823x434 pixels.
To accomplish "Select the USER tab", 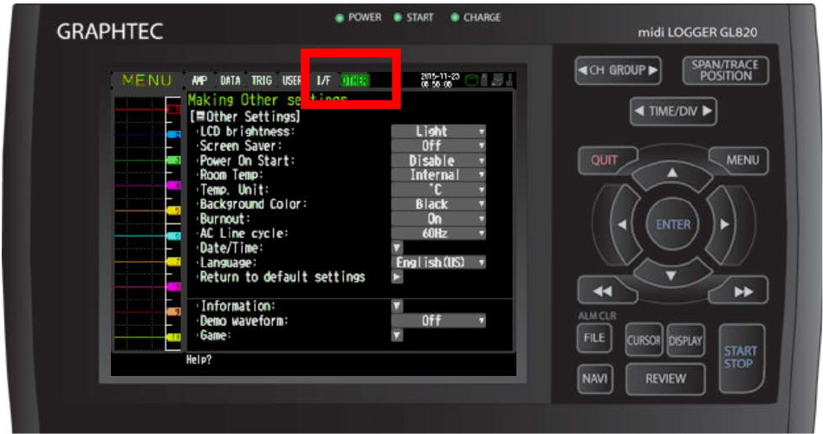I will tap(291, 81).
